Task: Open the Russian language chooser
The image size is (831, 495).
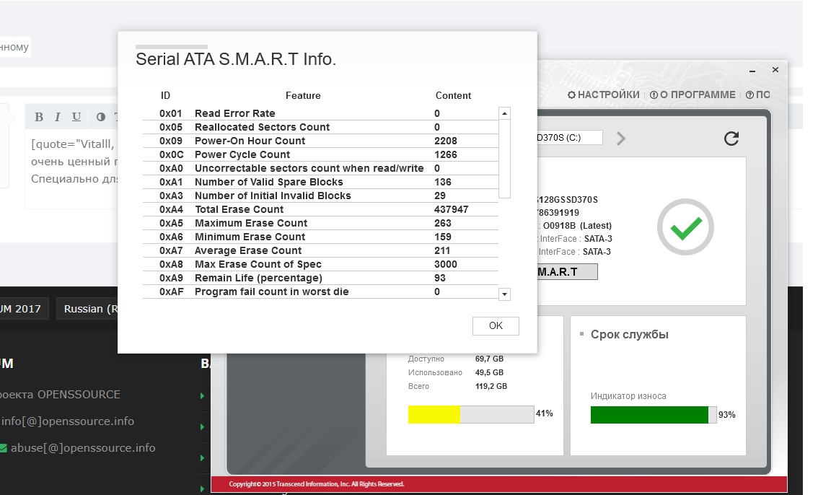Action: click(x=88, y=309)
